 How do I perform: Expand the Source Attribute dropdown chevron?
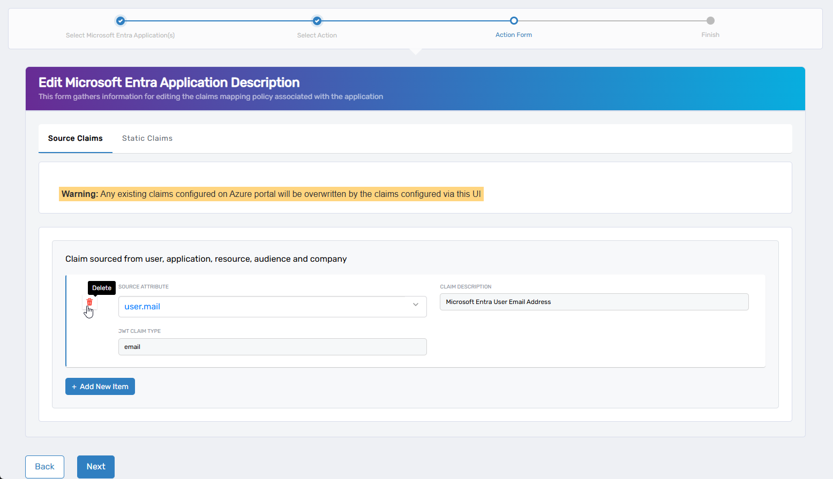(415, 305)
